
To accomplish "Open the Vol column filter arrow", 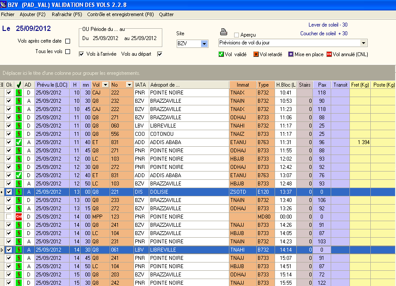I will coord(105,85).
